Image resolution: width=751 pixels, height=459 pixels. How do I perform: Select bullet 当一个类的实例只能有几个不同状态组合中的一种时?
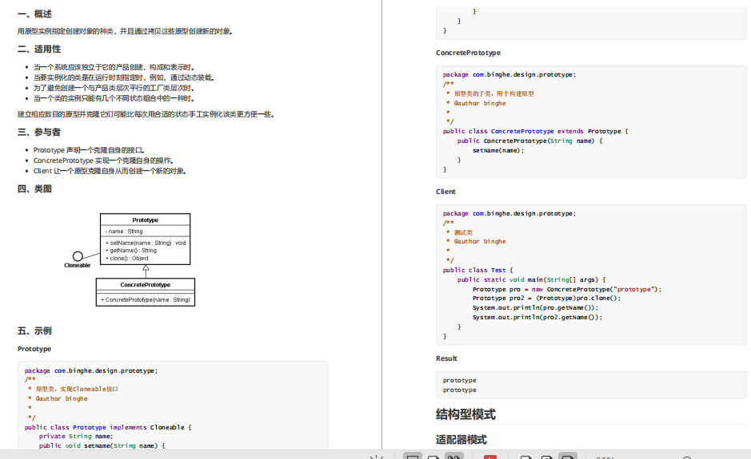tap(114, 98)
